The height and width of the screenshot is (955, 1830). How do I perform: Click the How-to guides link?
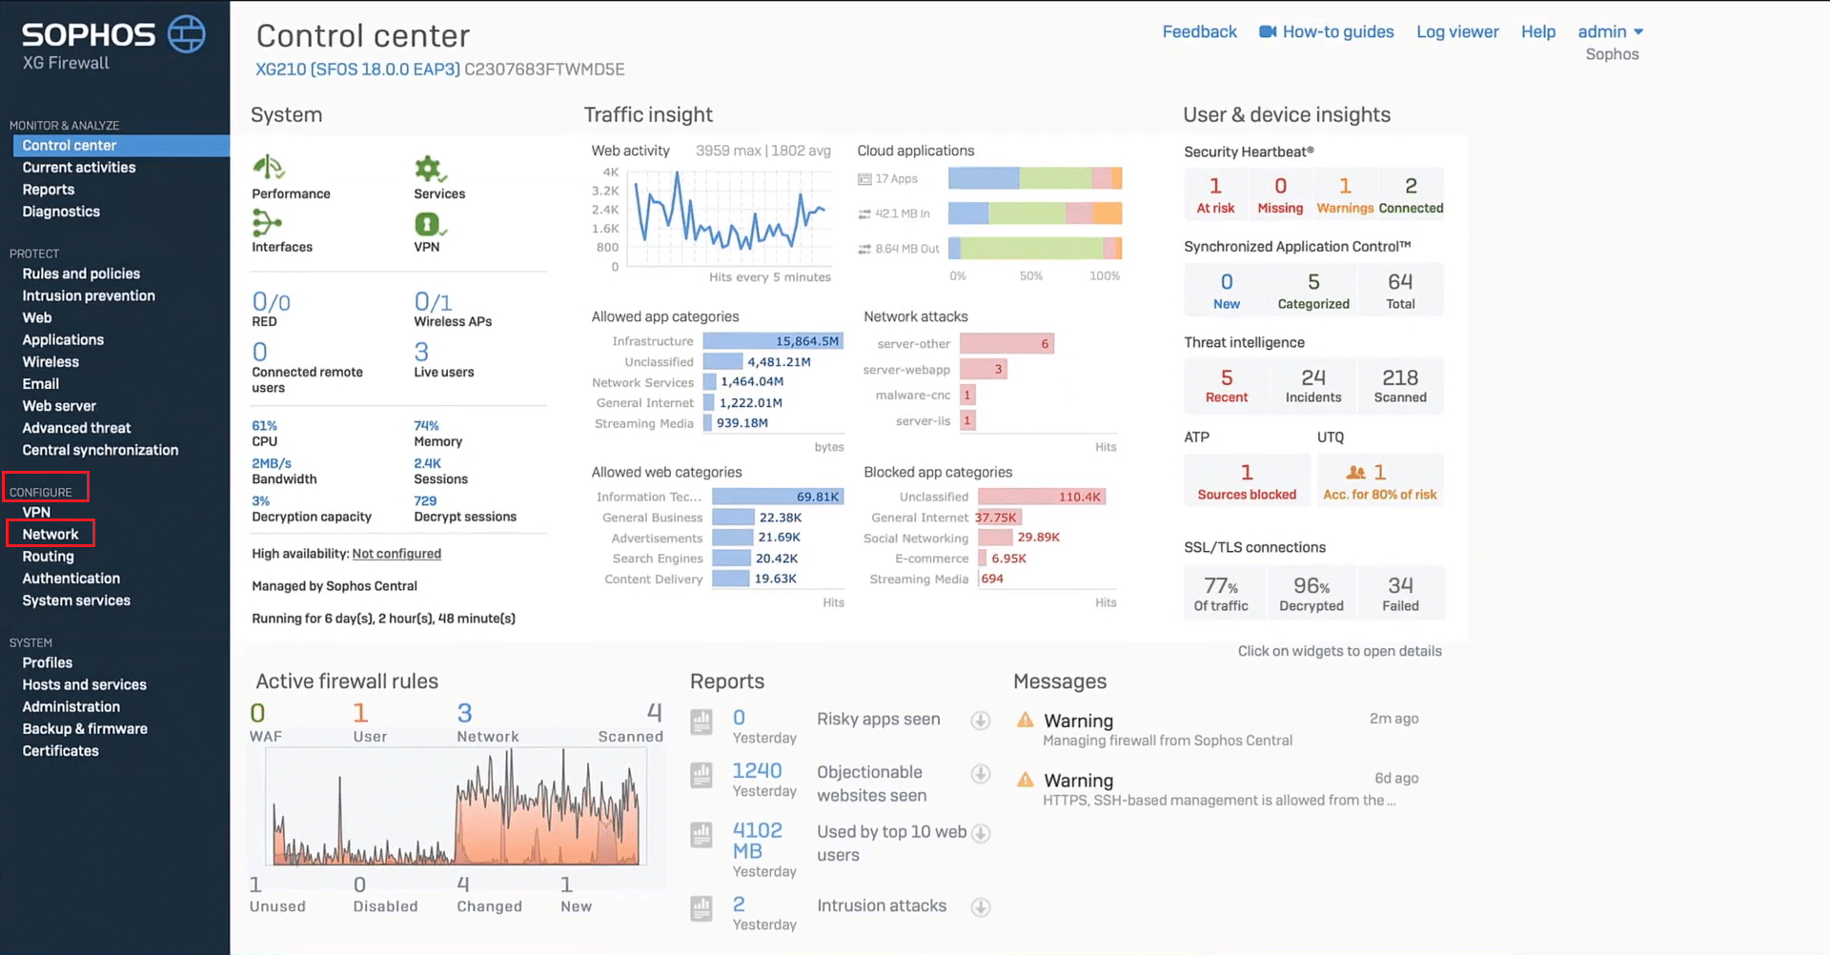coord(1327,31)
